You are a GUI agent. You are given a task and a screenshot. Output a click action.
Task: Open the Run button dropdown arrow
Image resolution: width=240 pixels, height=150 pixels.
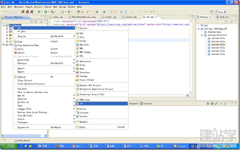pos(49,12)
